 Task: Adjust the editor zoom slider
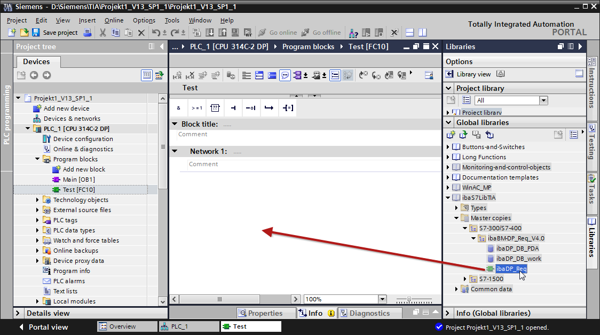pos(409,299)
